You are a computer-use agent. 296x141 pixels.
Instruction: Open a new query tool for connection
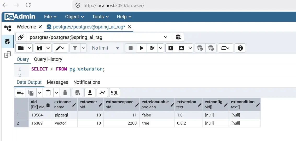pyautogui.click(x=178, y=37)
